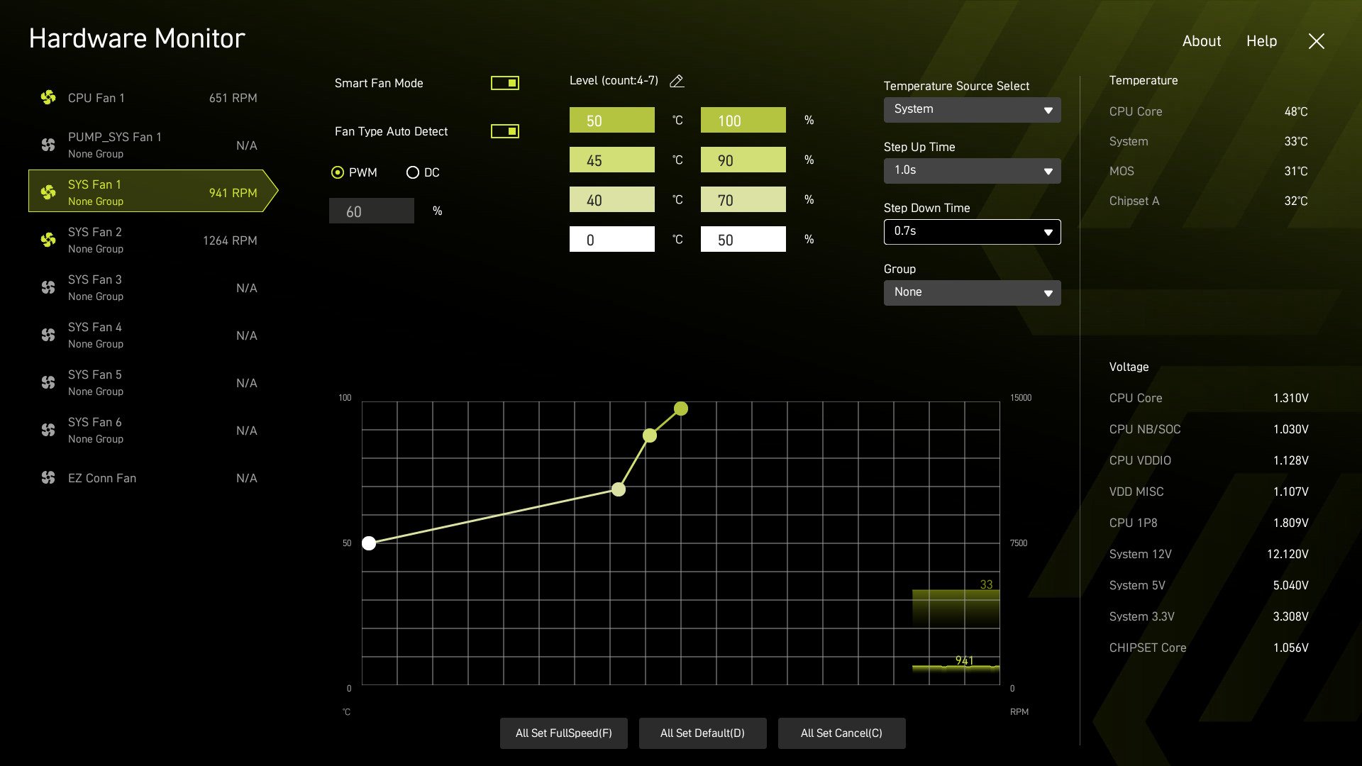Open the About menu
Image resolution: width=1362 pixels, height=766 pixels.
[x=1201, y=41]
